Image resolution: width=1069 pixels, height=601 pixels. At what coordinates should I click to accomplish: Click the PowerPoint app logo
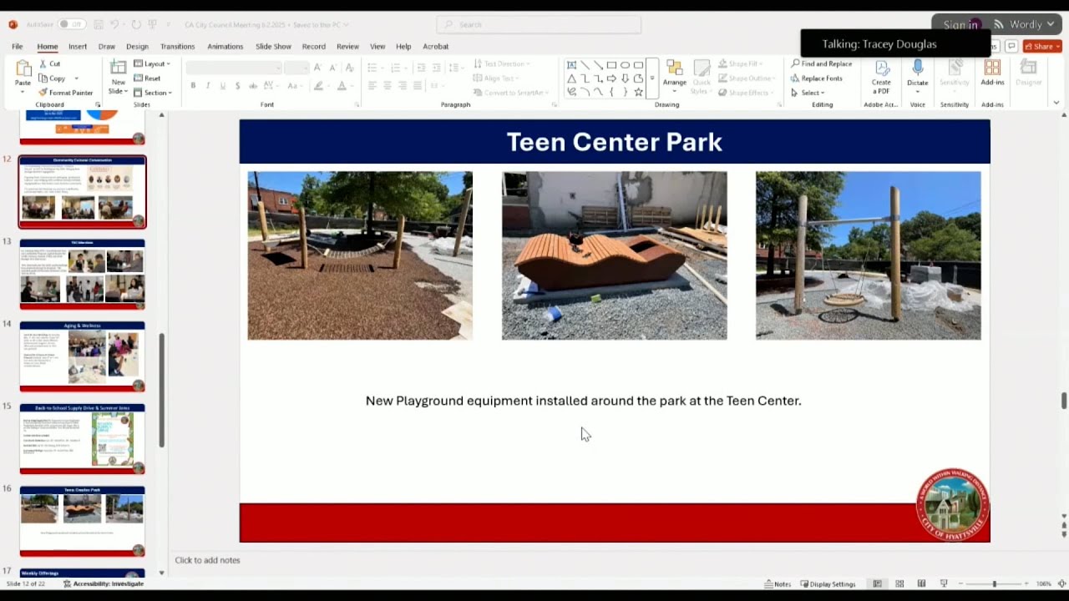tap(13, 24)
